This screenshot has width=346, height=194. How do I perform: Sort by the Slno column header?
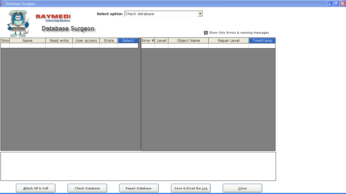point(5,41)
